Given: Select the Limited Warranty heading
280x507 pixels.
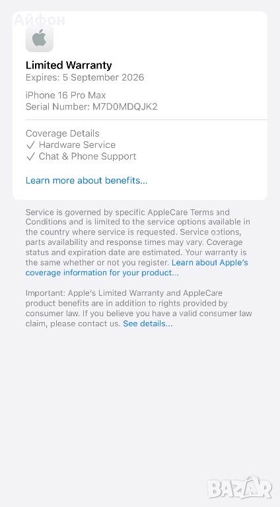Looking at the screenshot, I should pyautogui.click(x=69, y=65).
